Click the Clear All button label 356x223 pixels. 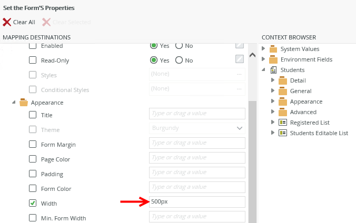pyautogui.click(x=24, y=22)
